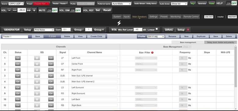The height and width of the screenshot is (111, 238).
Task: Click the RESTART button
Action: point(232,17)
